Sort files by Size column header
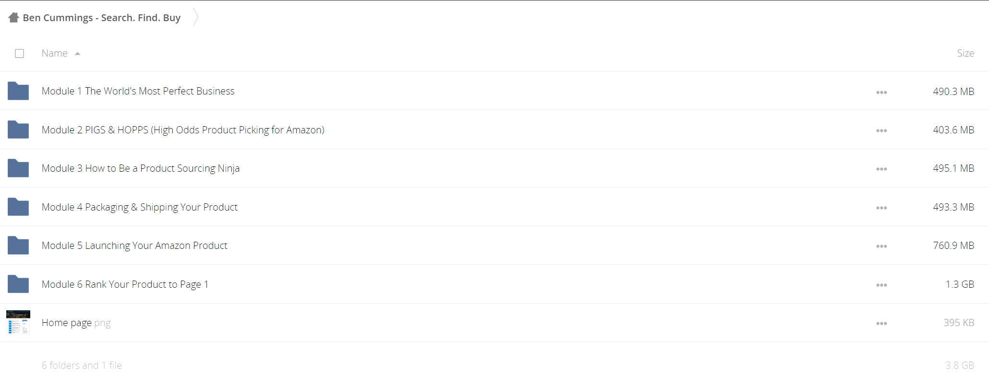Viewport: 989px width, 388px height. pyautogui.click(x=965, y=53)
